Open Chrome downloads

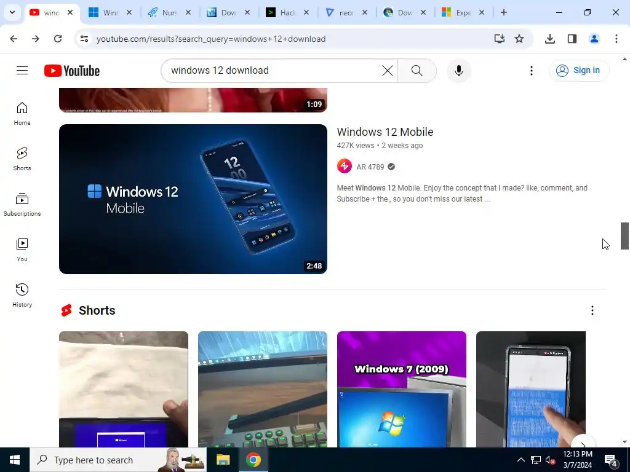549,39
